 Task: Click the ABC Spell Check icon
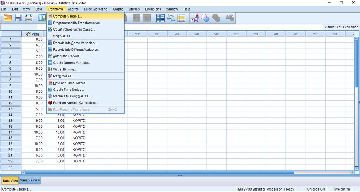(230, 18)
